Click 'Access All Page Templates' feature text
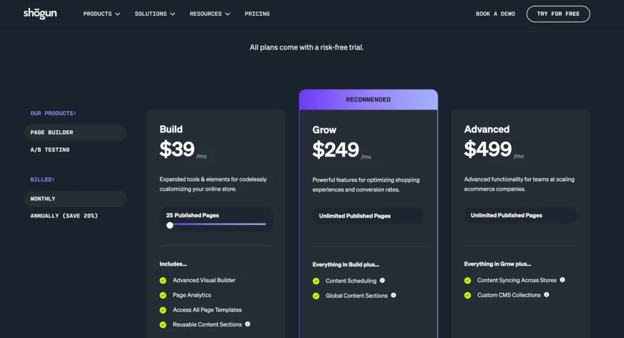Image resolution: width=624 pixels, height=338 pixels. (x=207, y=310)
